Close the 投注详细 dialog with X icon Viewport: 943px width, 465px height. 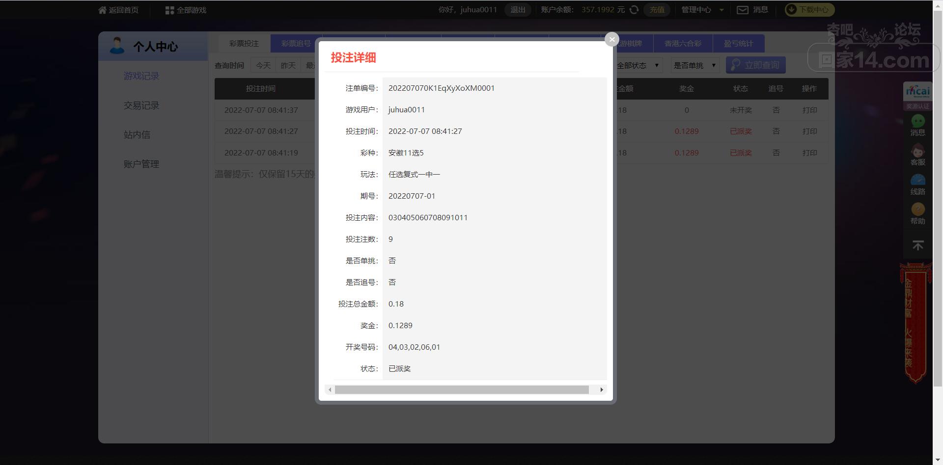tap(611, 39)
